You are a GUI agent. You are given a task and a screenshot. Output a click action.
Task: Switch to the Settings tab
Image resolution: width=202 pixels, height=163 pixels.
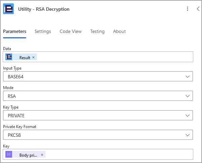[x=43, y=31]
